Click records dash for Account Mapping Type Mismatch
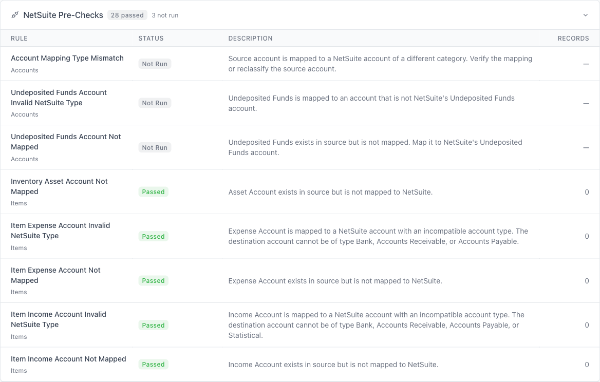 point(586,64)
